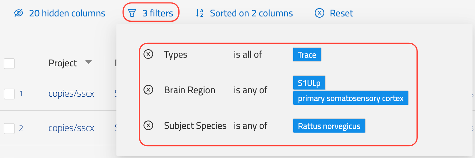
Task: Check the row 2 checkbox
Action: [x=9, y=128]
